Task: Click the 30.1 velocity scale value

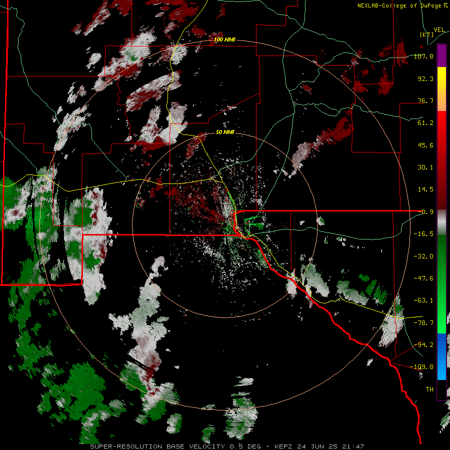Action: (425, 167)
